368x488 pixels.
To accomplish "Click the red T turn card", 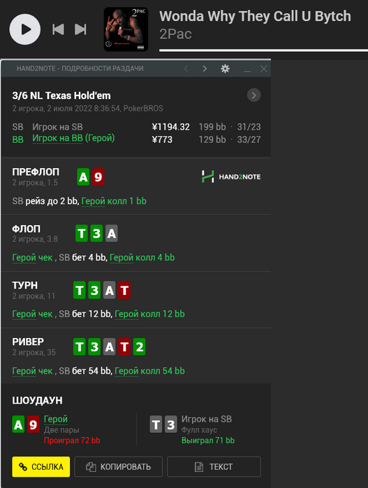I will (x=124, y=290).
